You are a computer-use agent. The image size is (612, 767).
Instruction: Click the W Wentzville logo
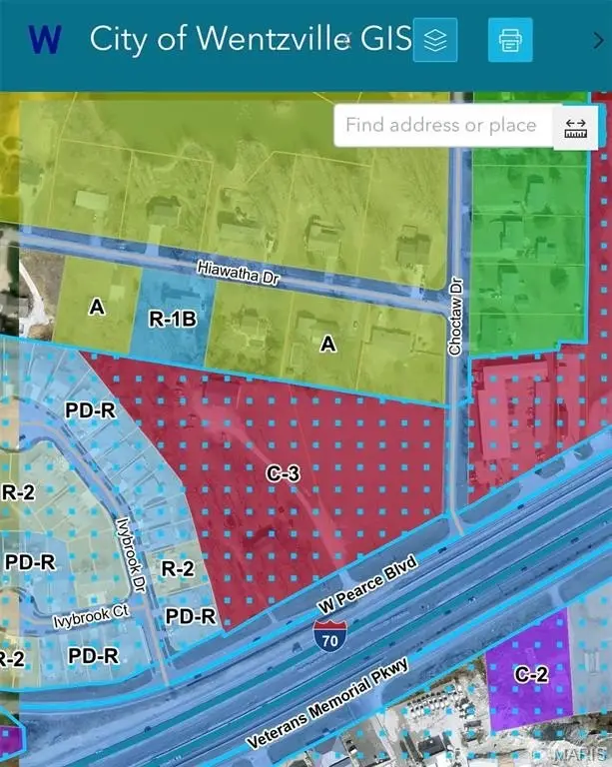(45, 39)
